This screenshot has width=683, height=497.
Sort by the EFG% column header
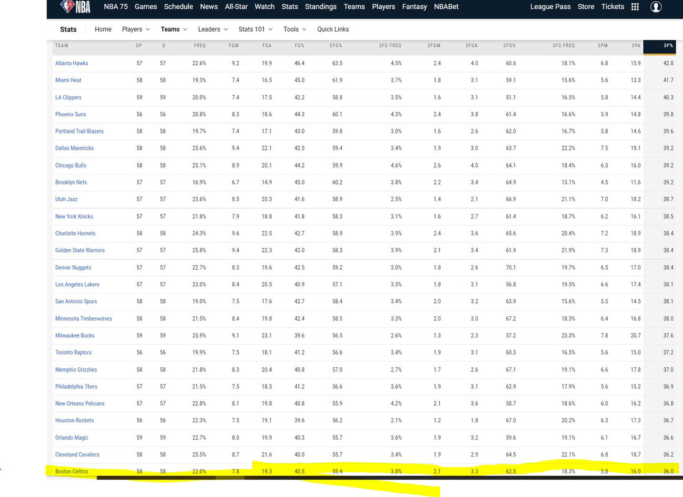click(336, 45)
